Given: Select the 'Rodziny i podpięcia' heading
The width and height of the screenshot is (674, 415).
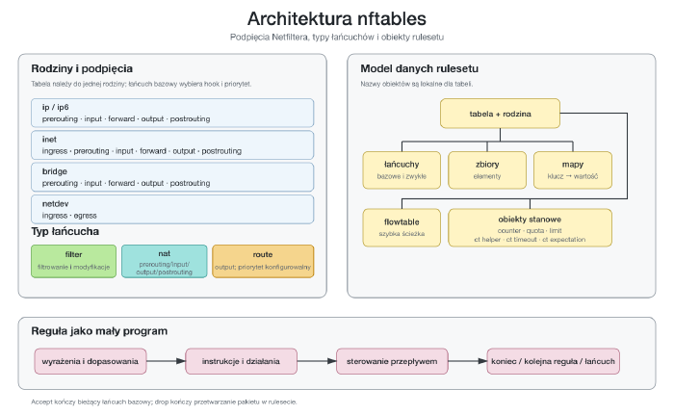Looking at the screenshot, I should (82, 68).
